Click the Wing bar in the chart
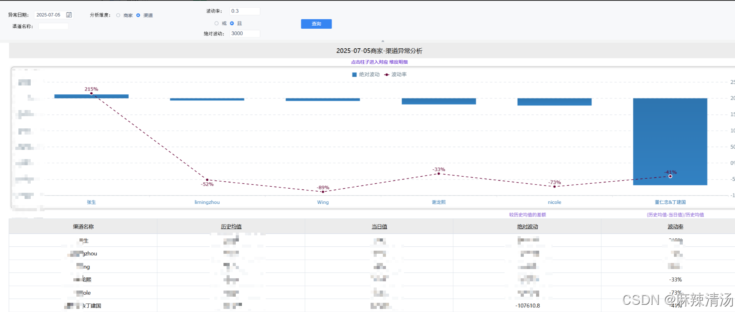Viewport: 735px width, 312px height. point(323,99)
